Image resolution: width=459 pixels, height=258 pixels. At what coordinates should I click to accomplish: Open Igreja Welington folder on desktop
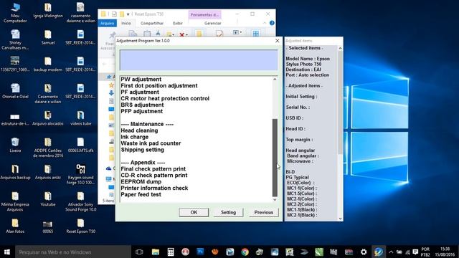(x=48, y=10)
